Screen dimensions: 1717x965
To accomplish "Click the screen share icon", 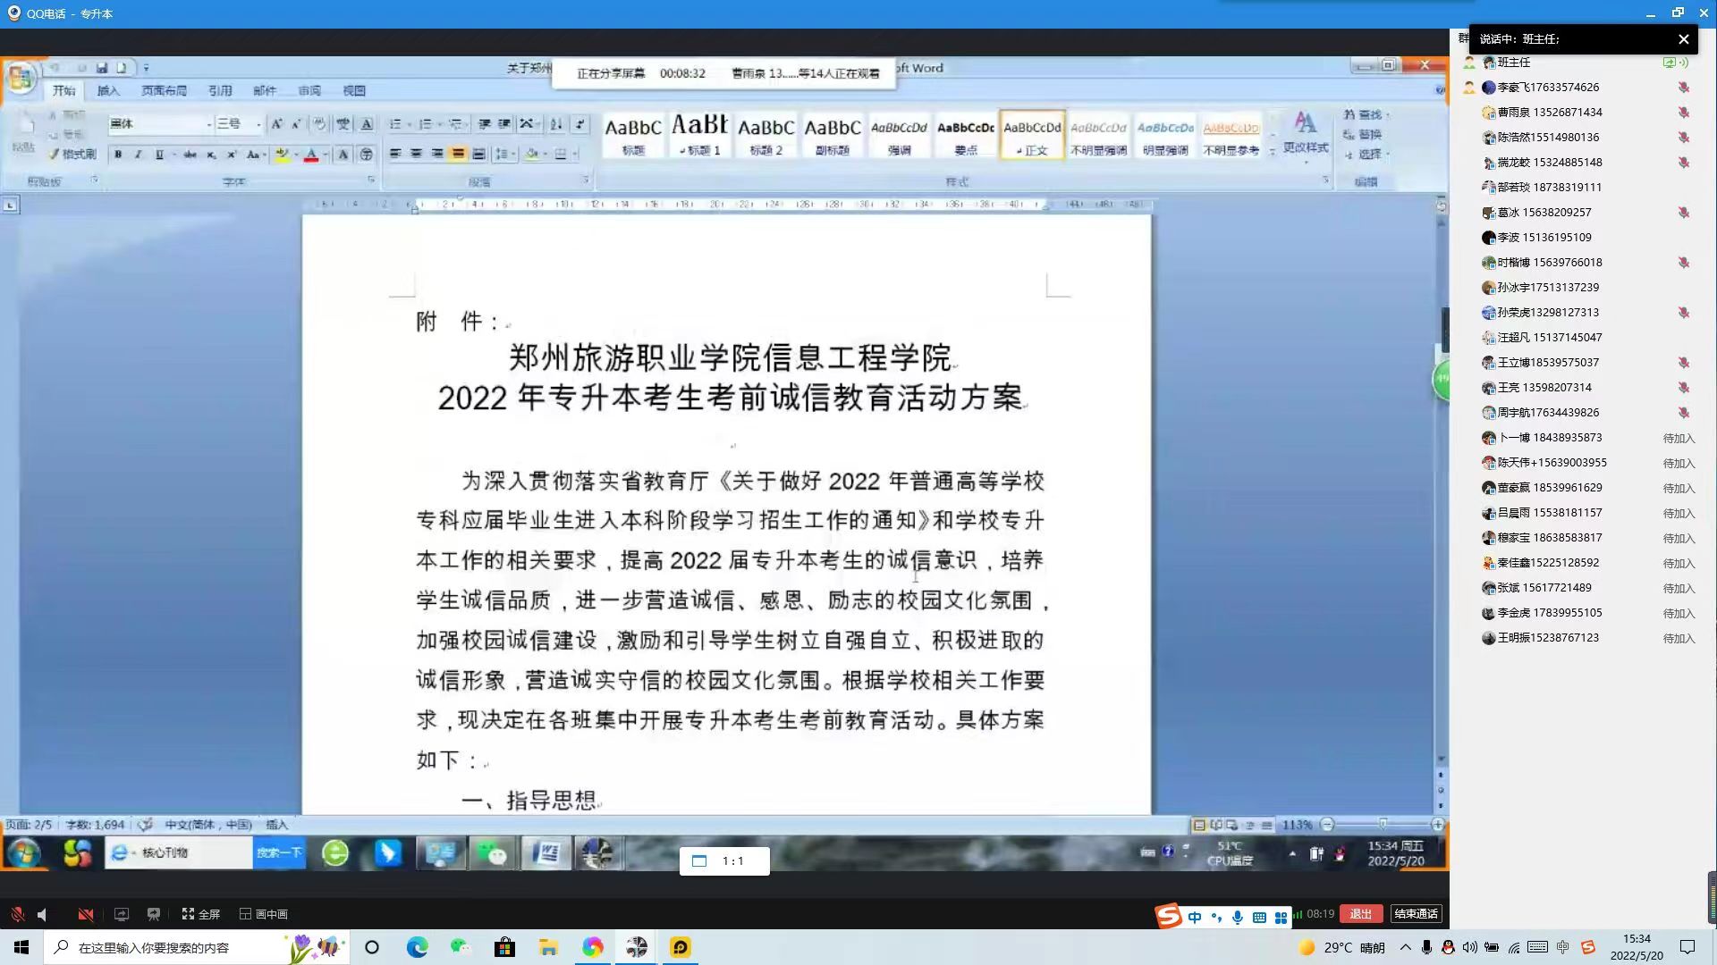I will (x=122, y=914).
